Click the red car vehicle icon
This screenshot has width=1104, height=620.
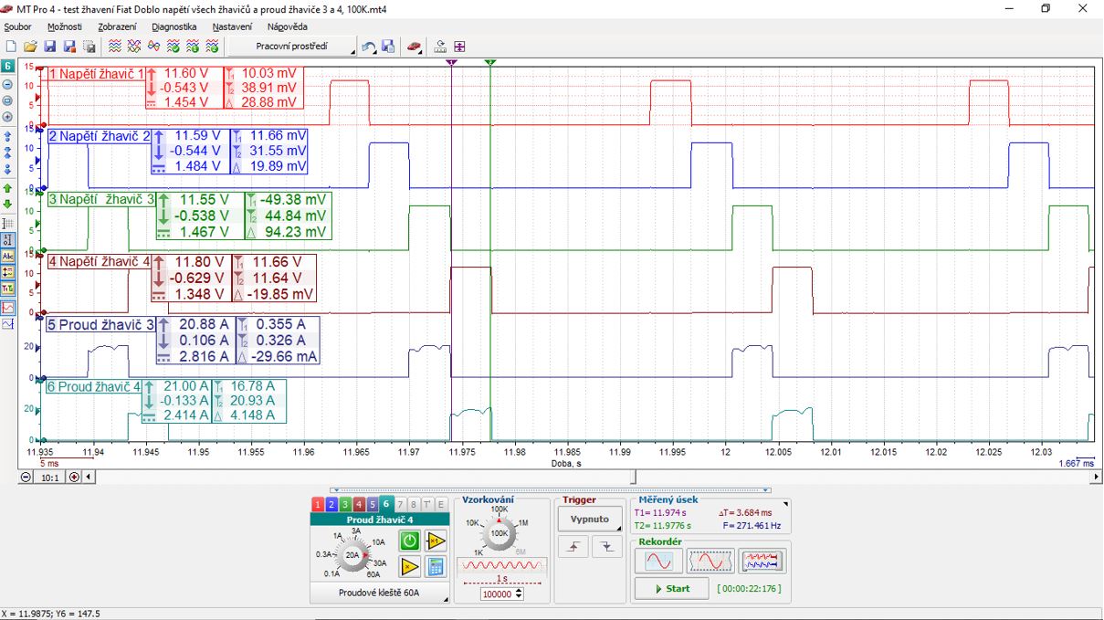[x=414, y=46]
